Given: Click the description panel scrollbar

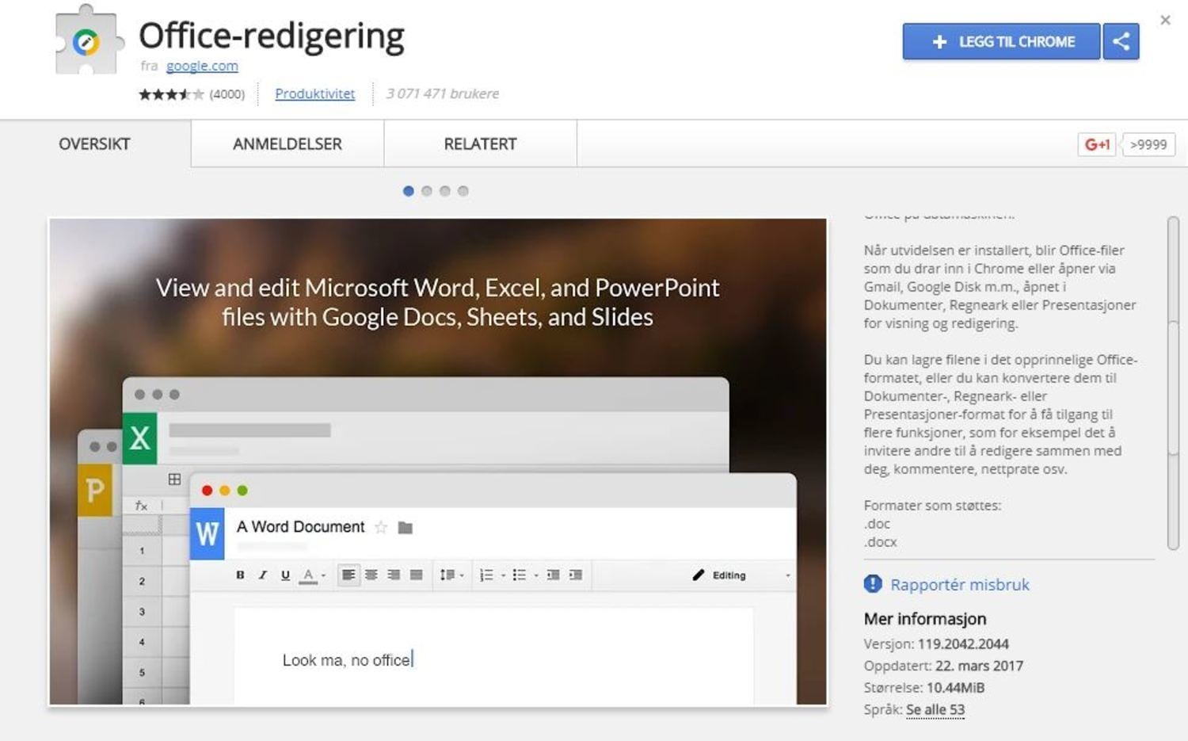Looking at the screenshot, I should 1173,380.
